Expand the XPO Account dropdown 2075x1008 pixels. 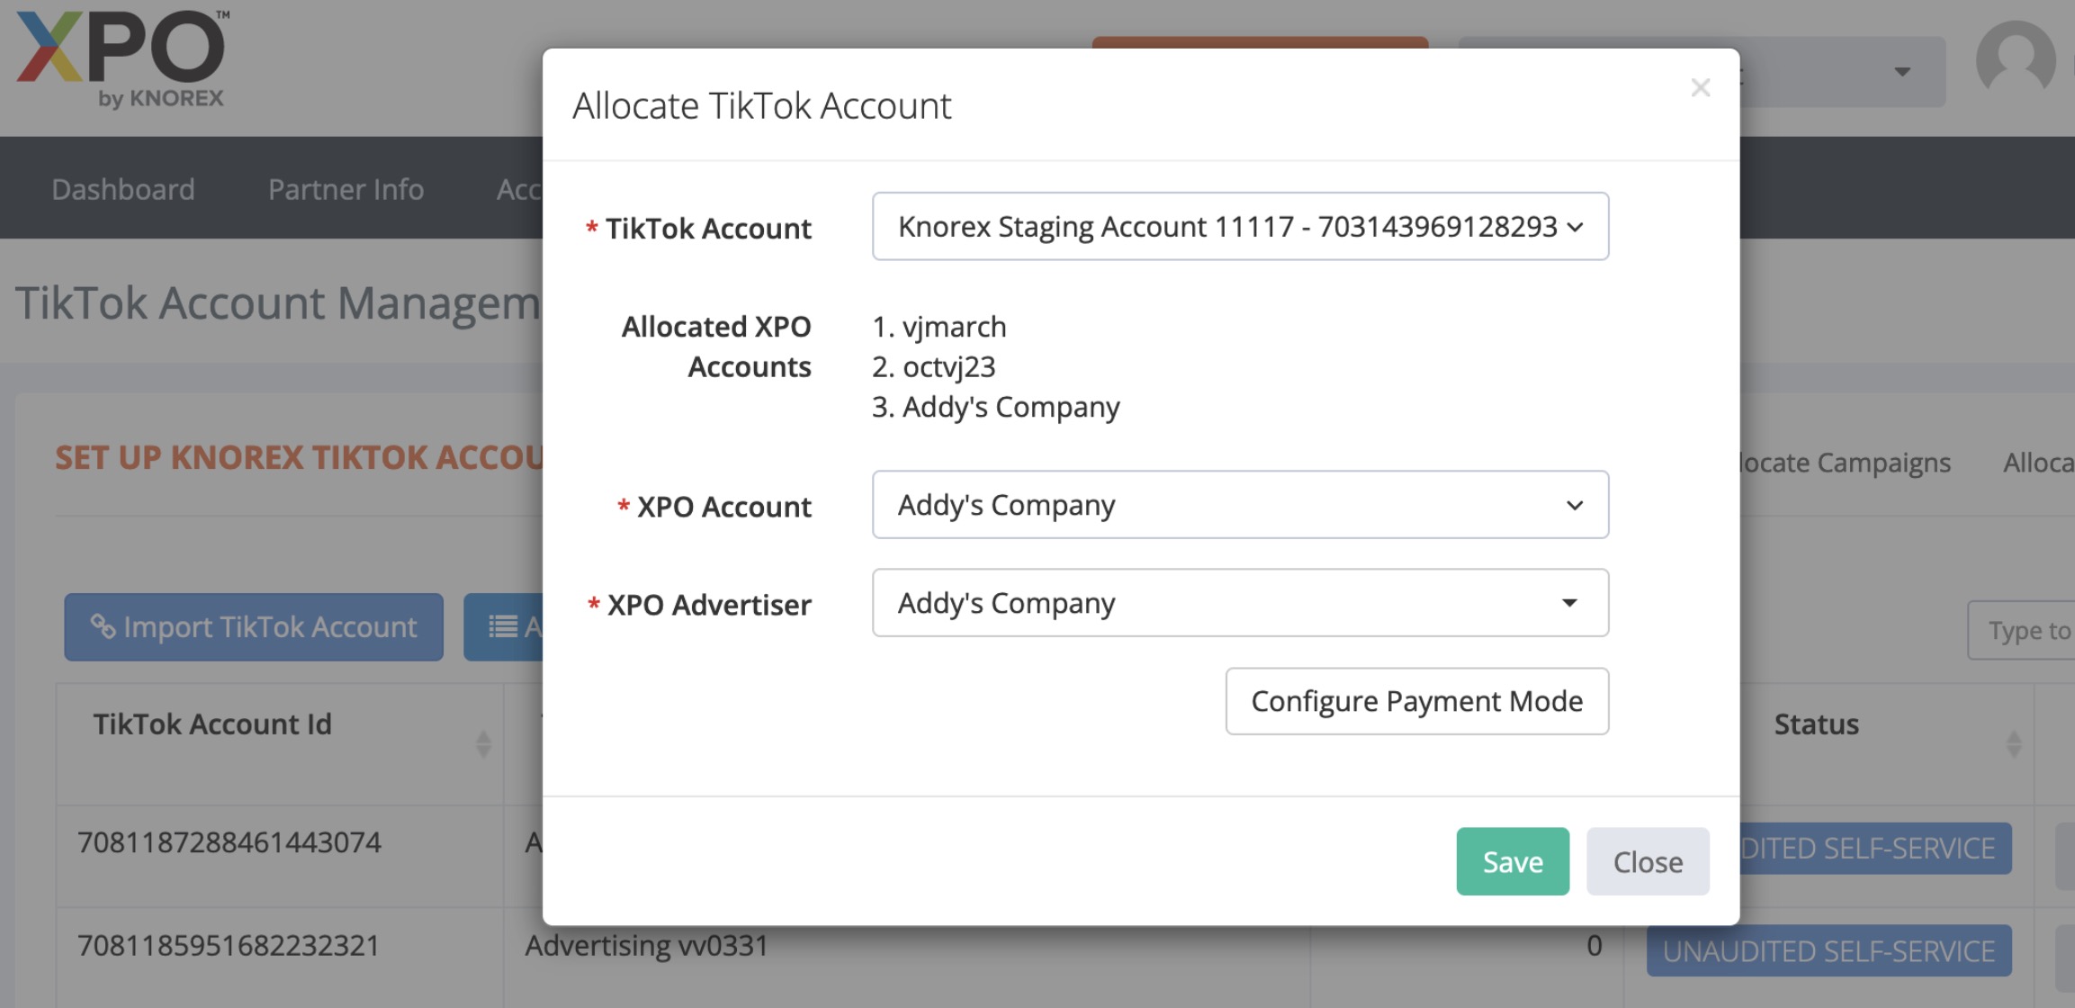[x=1239, y=505]
